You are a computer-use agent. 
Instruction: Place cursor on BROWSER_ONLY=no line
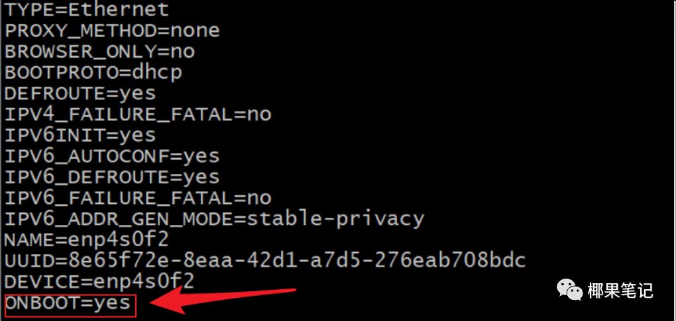(99, 52)
